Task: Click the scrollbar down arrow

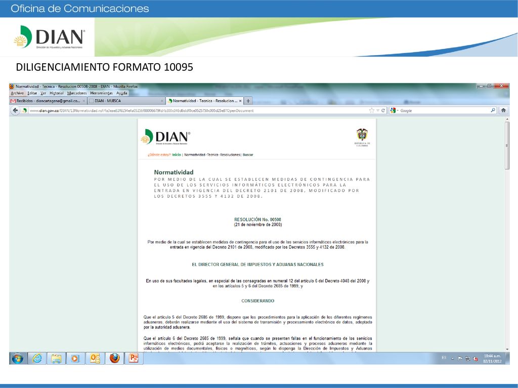Action: (507, 350)
